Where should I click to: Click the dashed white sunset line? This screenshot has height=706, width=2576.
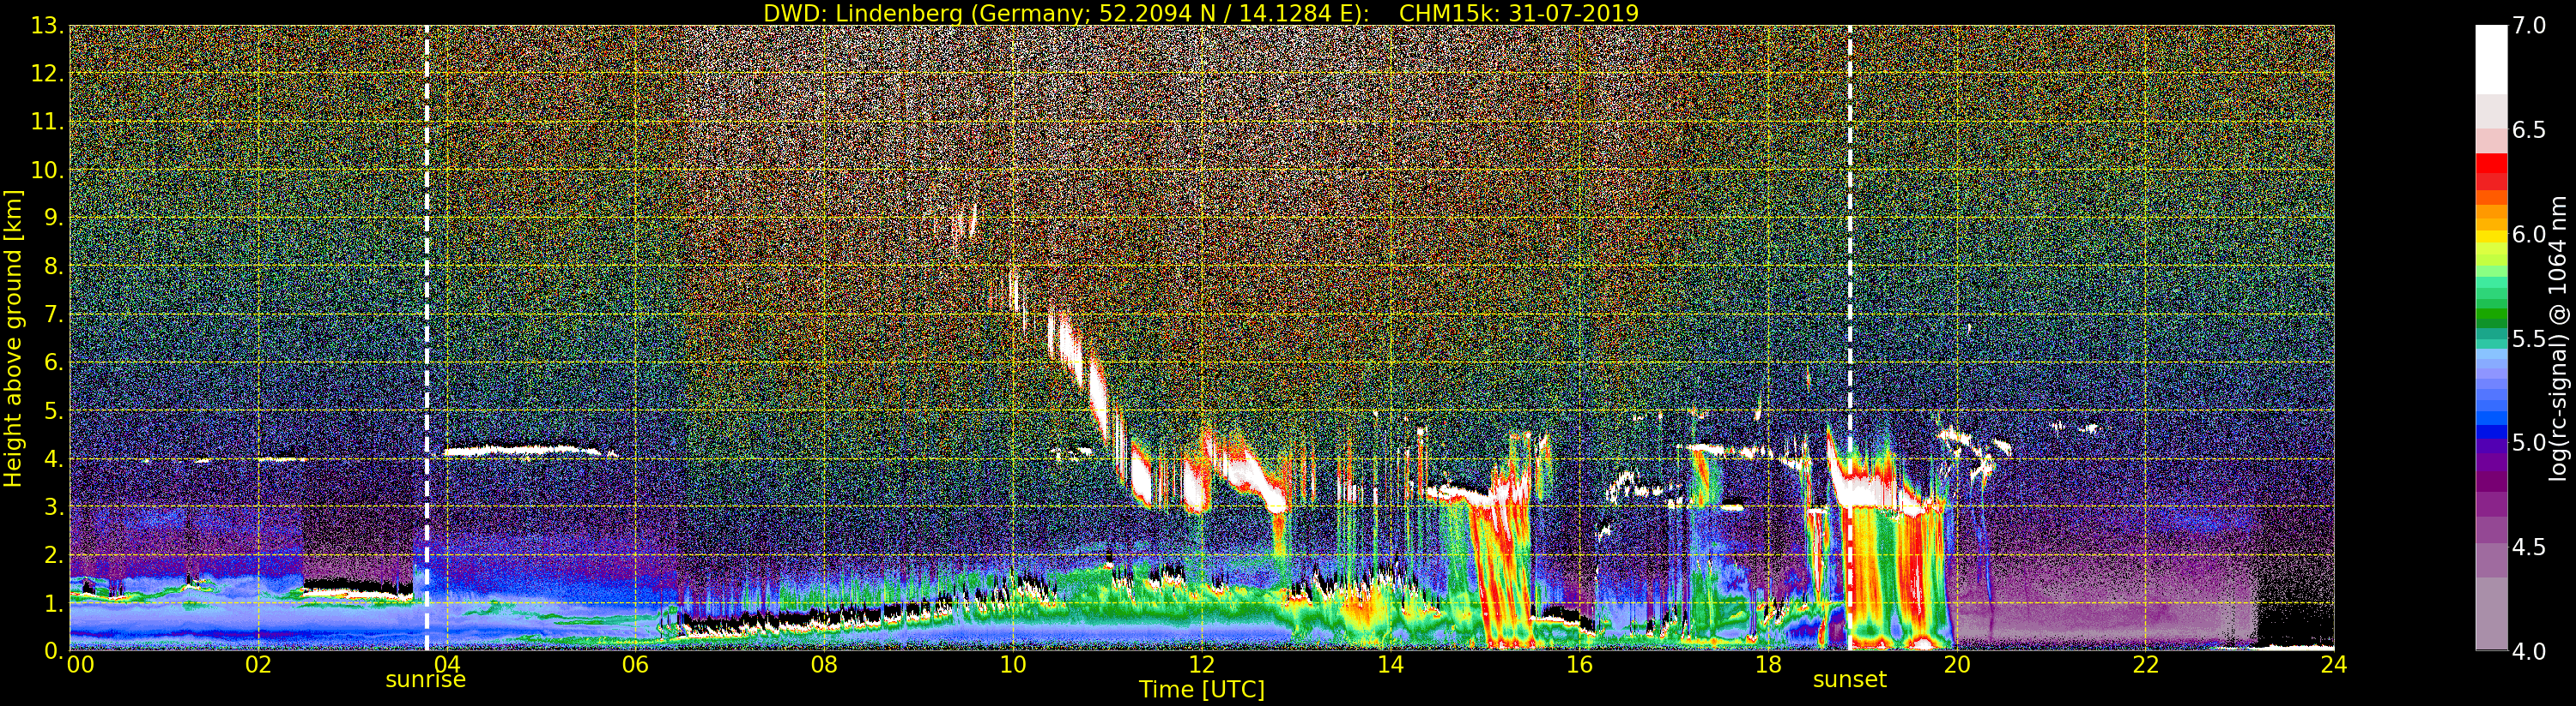click(x=1850, y=338)
